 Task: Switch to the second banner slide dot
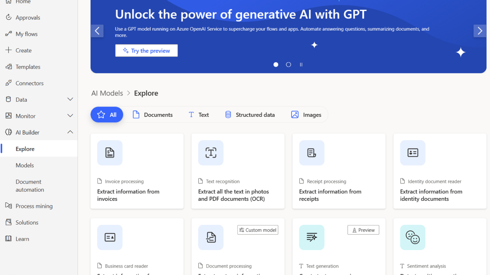289,65
